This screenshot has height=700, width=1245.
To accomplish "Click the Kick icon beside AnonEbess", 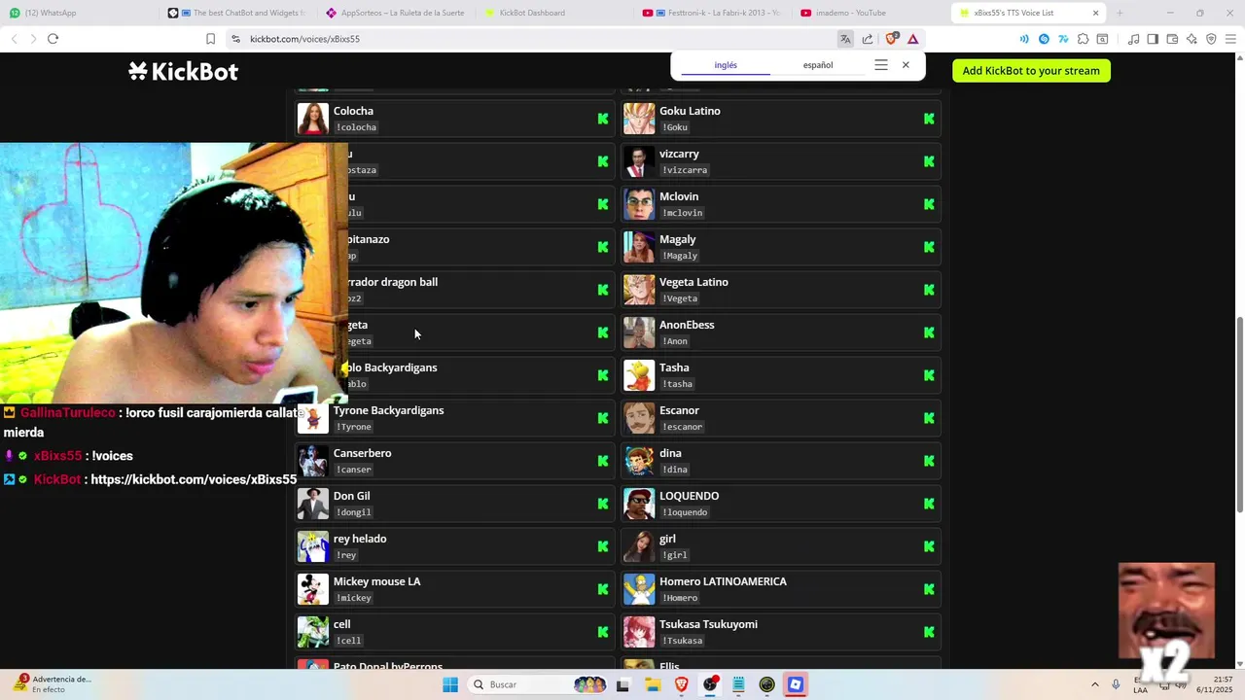I will [x=929, y=332].
